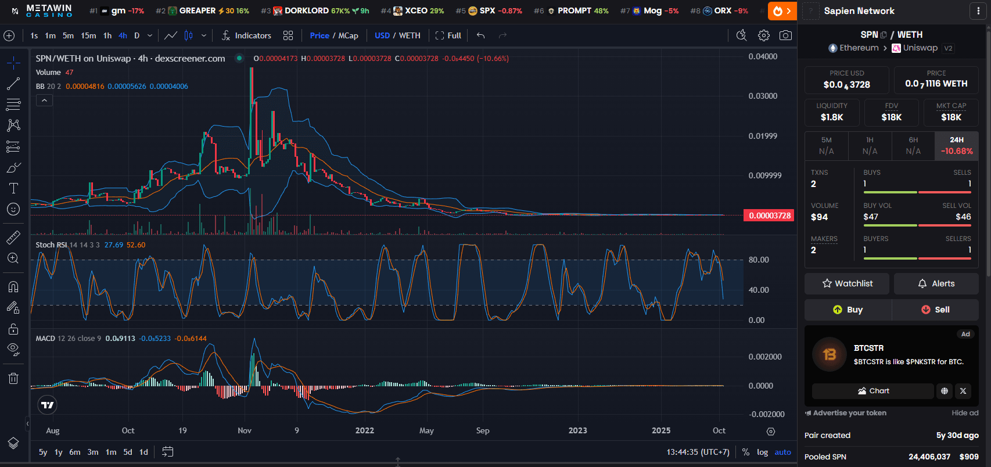The width and height of the screenshot is (991, 467).
Task: Select the 4h timeframe
Action: coord(123,35)
